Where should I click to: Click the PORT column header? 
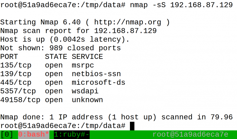click(x=9, y=57)
